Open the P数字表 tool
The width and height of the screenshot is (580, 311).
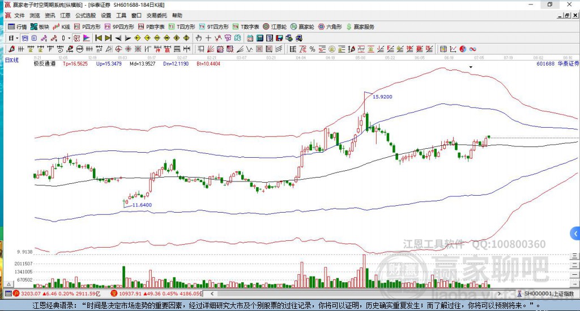151,27
